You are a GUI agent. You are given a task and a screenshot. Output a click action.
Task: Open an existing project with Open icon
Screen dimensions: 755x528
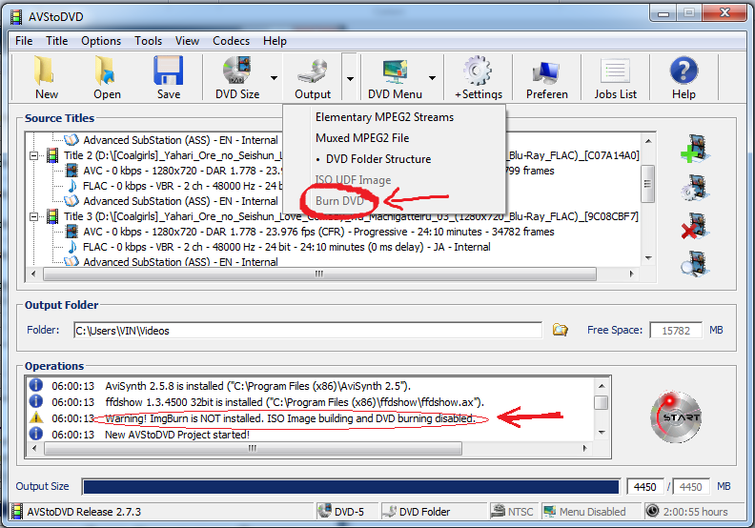[107, 71]
